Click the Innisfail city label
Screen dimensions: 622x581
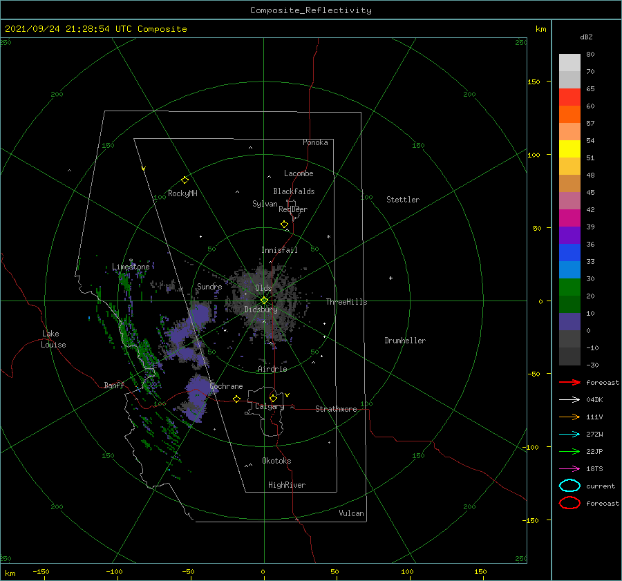279,250
